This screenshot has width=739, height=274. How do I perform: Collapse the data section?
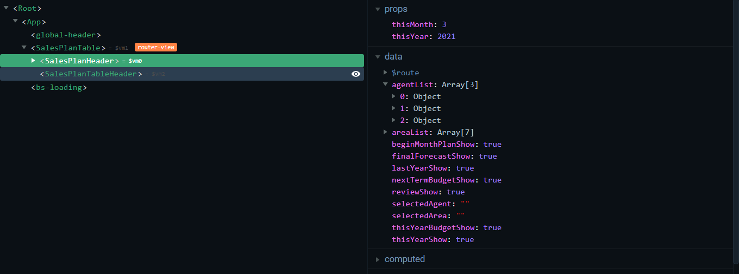pos(378,57)
